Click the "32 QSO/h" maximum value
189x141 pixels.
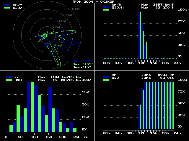coord(165,8)
